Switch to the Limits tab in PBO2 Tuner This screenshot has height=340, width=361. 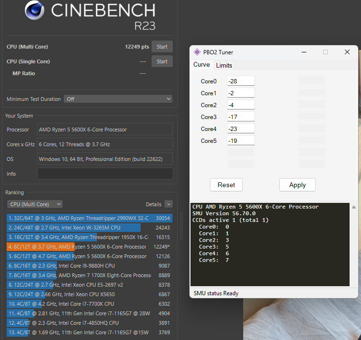pyautogui.click(x=224, y=65)
